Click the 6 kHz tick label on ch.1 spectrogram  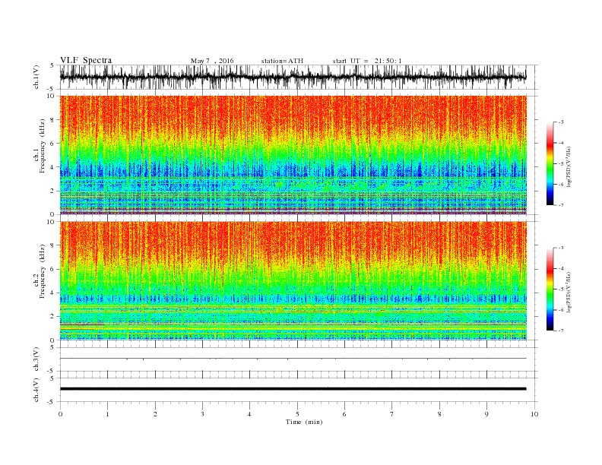pos(53,144)
